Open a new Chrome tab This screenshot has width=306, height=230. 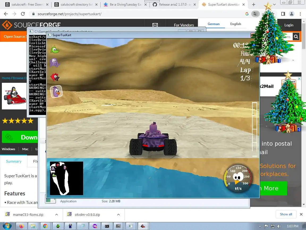click(253, 5)
